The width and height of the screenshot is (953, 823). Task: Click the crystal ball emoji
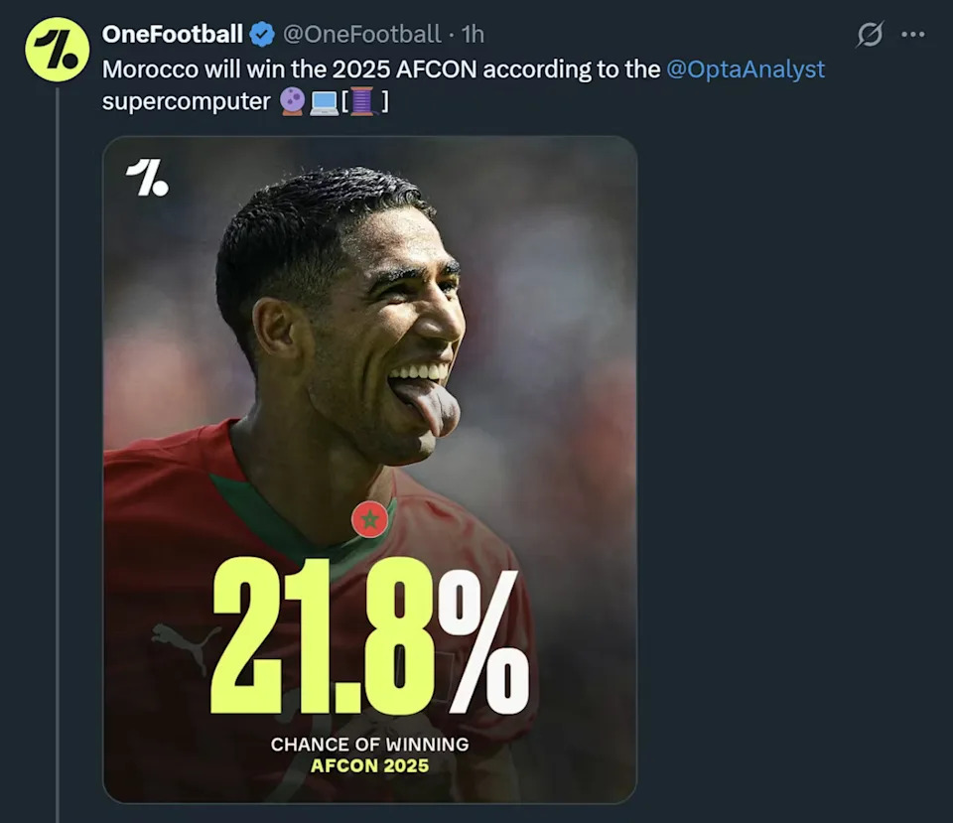(291, 101)
